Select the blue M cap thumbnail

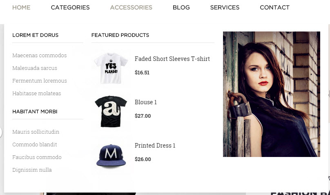tap(111, 155)
